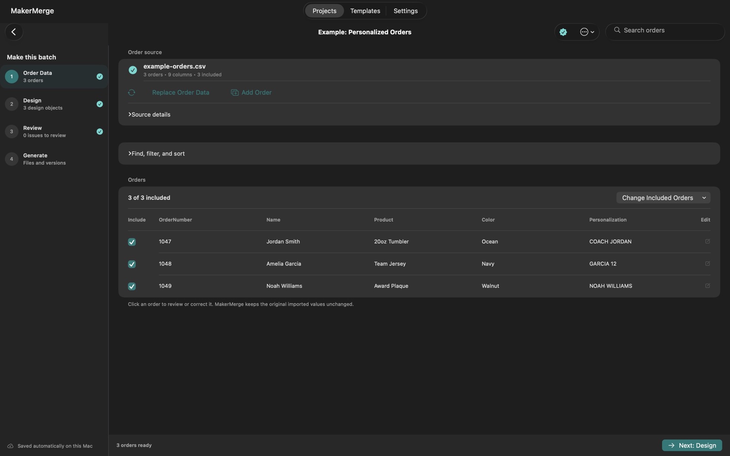This screenshot has height=456, width=730.
Task: Click Jordan Smith name cell
Action: (283, 242)
